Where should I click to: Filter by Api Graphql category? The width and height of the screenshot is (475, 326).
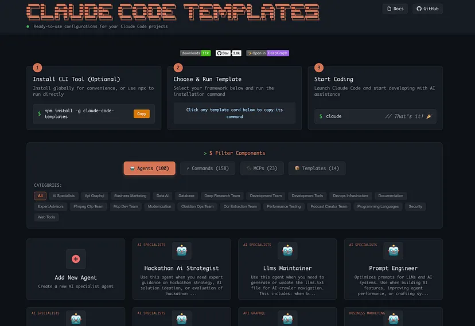(x=95, y=196)
